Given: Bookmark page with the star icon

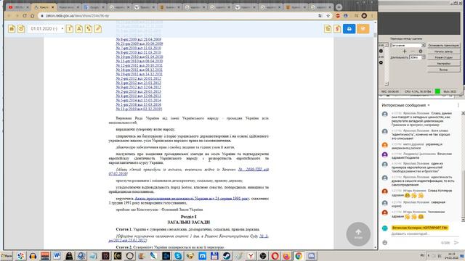Looking at the screenshot, I should [328, 16].
